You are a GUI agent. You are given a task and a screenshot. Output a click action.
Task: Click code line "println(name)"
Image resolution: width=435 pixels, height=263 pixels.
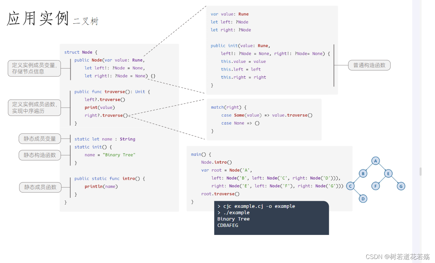[101, 186]
